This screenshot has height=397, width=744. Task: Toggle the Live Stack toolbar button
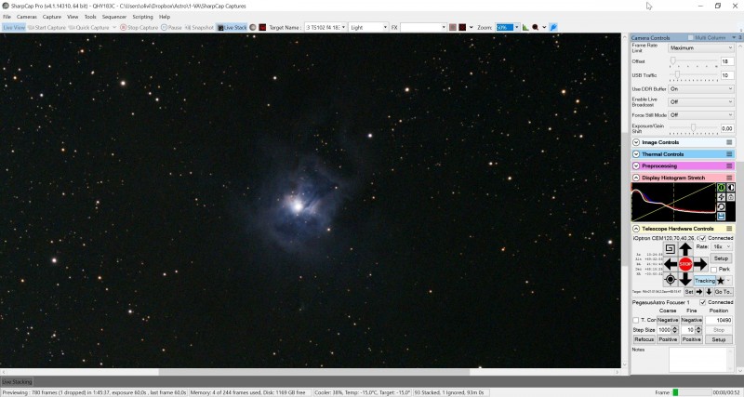pos(232,28)
